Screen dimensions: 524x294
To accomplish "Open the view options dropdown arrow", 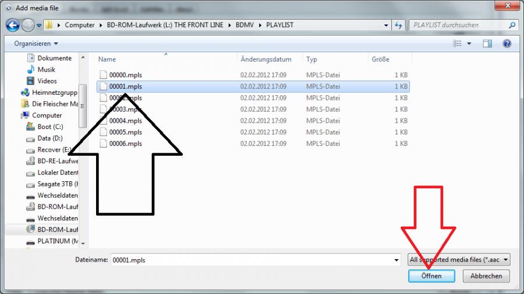I will coord(469,44).
